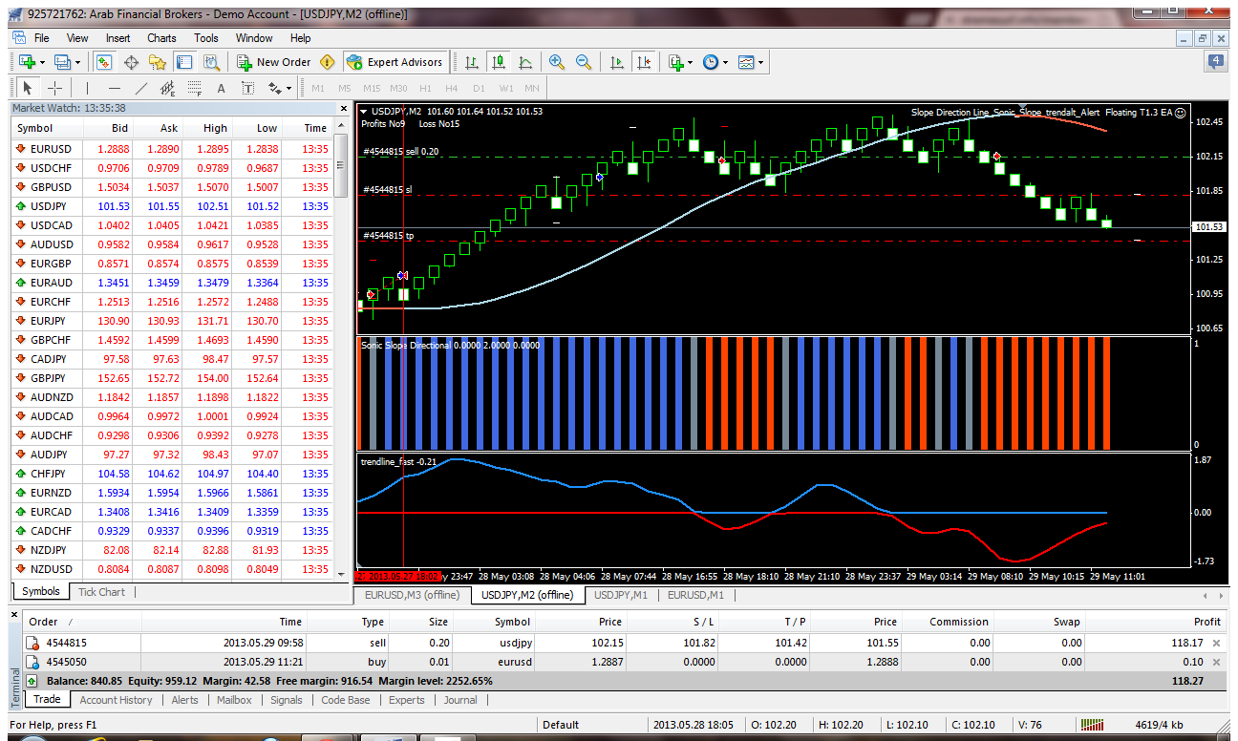The image size is (1238, 741).
Task: Open the USDJPY,M2 chart title triangle menu
Action: pyautogui.click(x=365, y=112)
